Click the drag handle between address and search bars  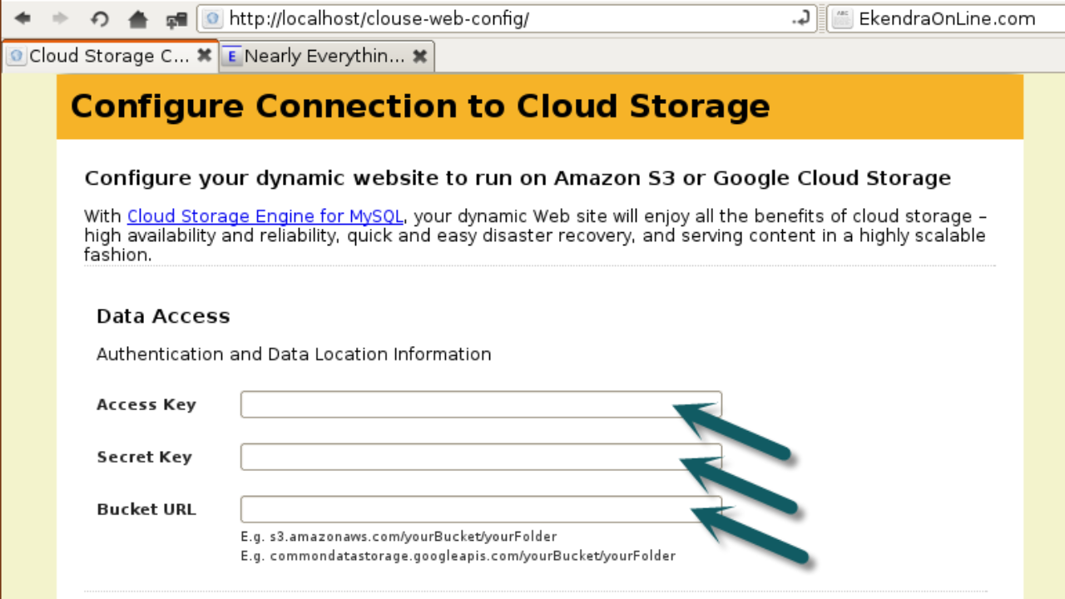pyautogui.click(x=822, y=18)
